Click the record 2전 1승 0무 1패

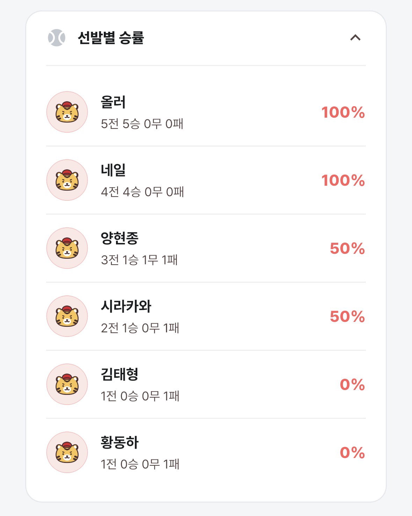(x=140, y=328)
